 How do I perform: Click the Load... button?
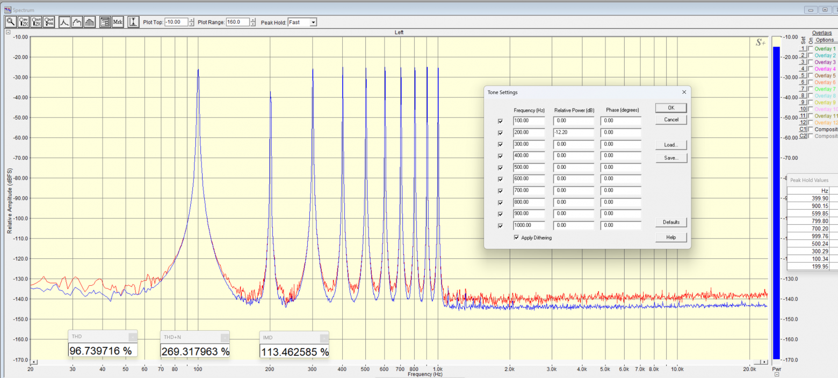click(671, 145)
